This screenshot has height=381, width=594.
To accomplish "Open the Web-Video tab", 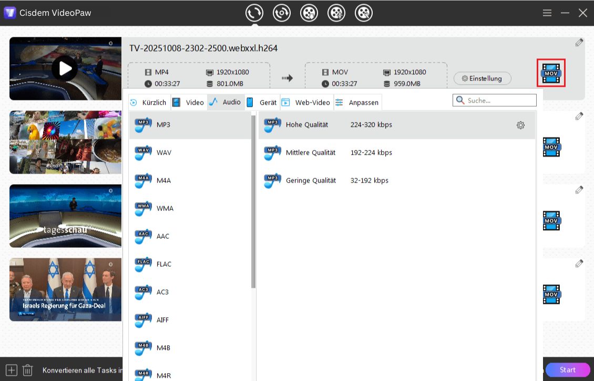I will [306, 103].
